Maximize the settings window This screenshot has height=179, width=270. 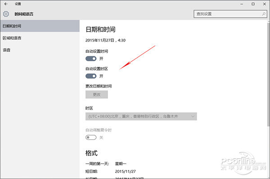253,4
